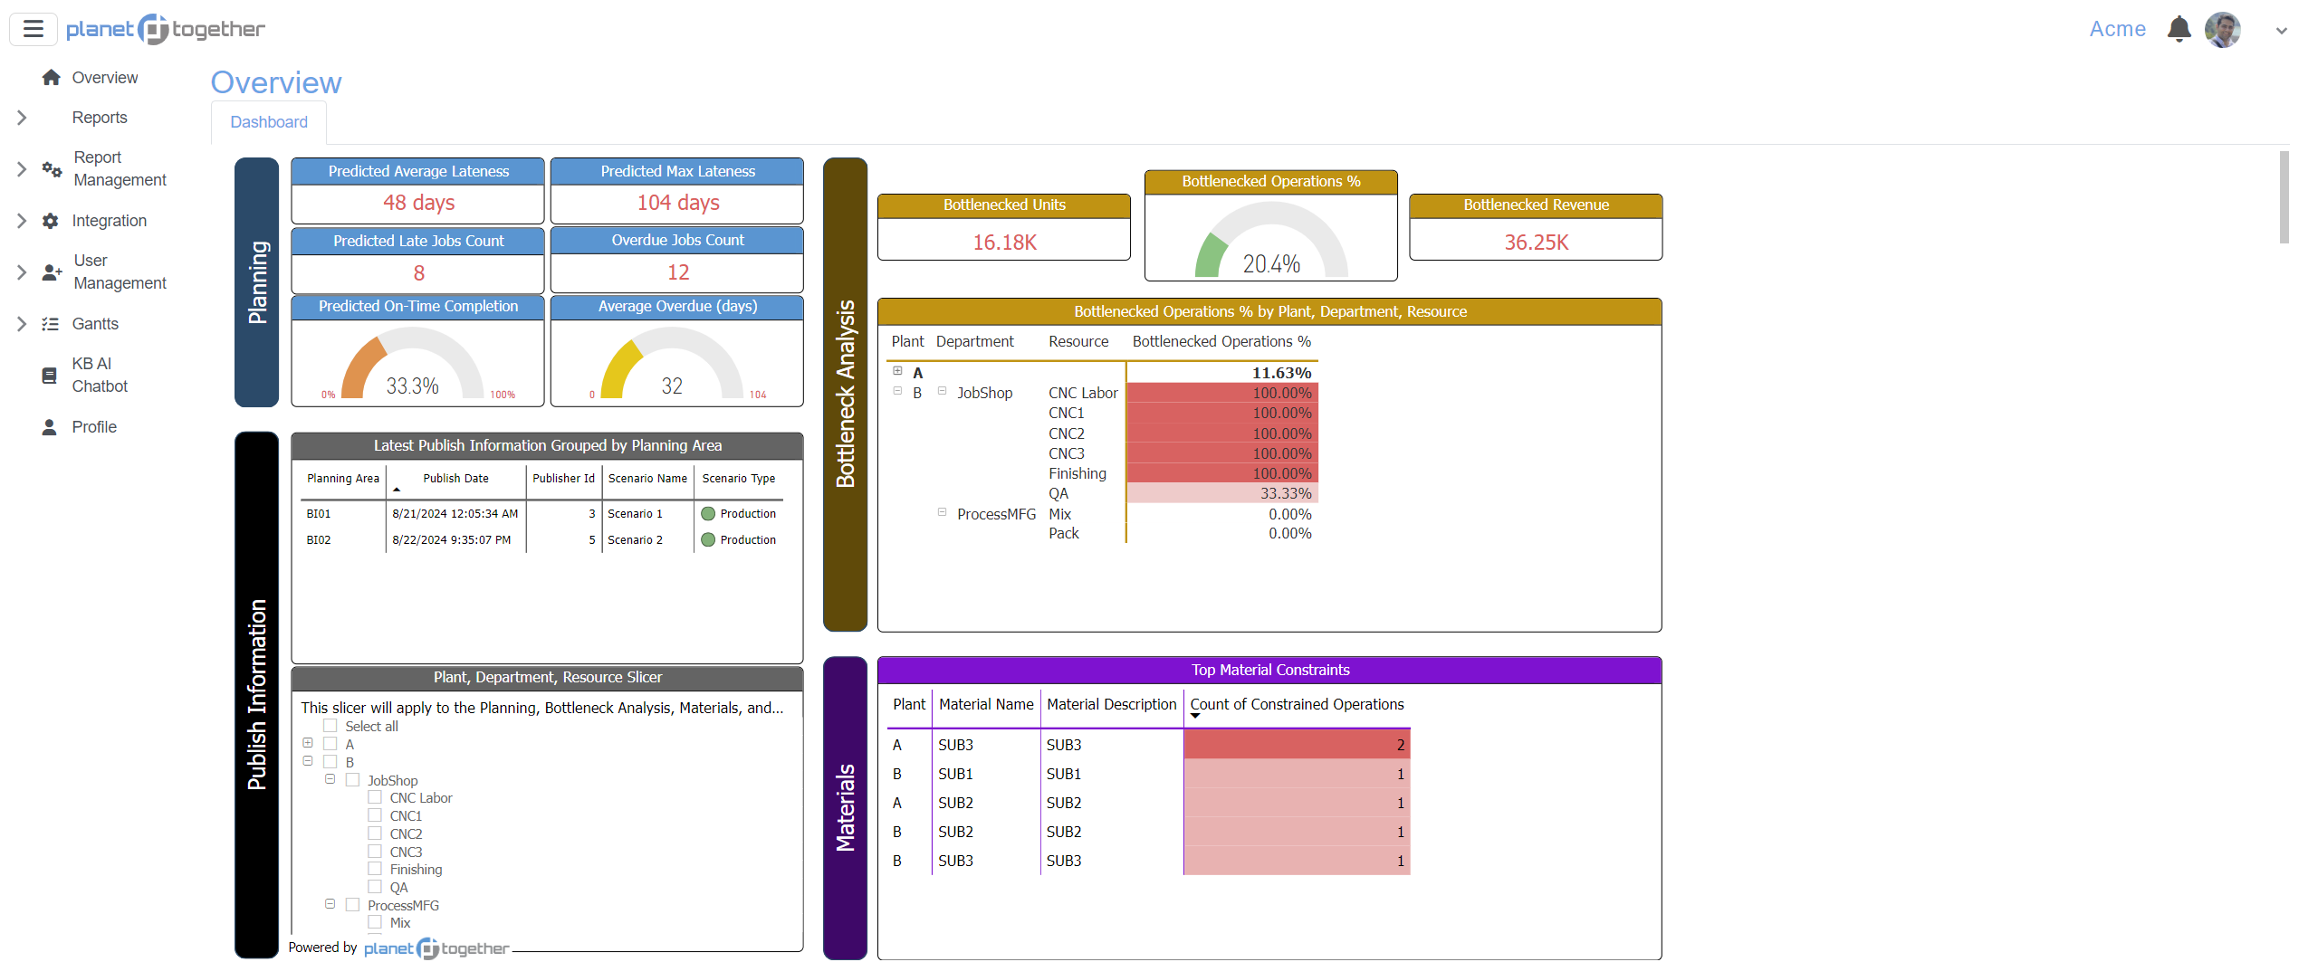Click the Overdue Jobs Count 12 value

tap(677, 272)
